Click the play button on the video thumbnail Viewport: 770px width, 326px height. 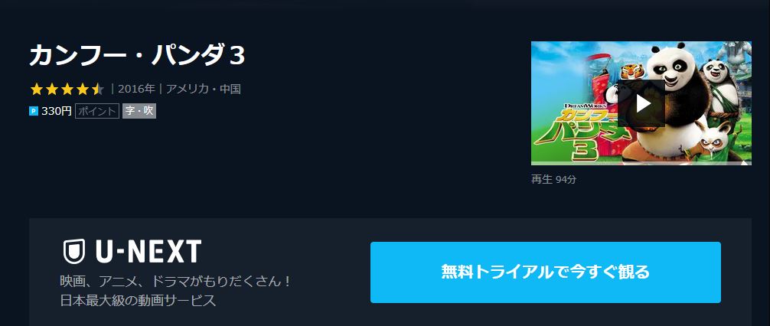(x=641, y=103)
